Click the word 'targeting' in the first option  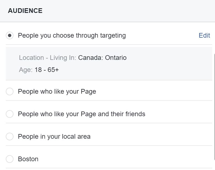tap(112, 35)
